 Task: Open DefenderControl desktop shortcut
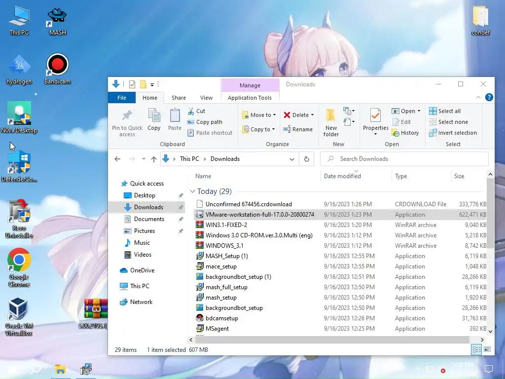pyautogui.click(x=19, y=166)
